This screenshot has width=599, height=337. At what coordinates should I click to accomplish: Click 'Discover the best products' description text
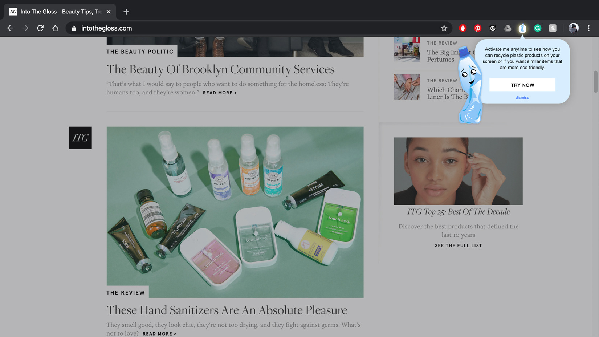pos(459,231)
